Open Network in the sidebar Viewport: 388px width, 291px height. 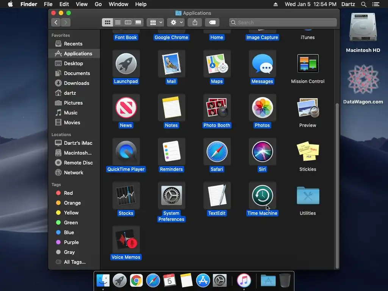[x=74, y=172]
